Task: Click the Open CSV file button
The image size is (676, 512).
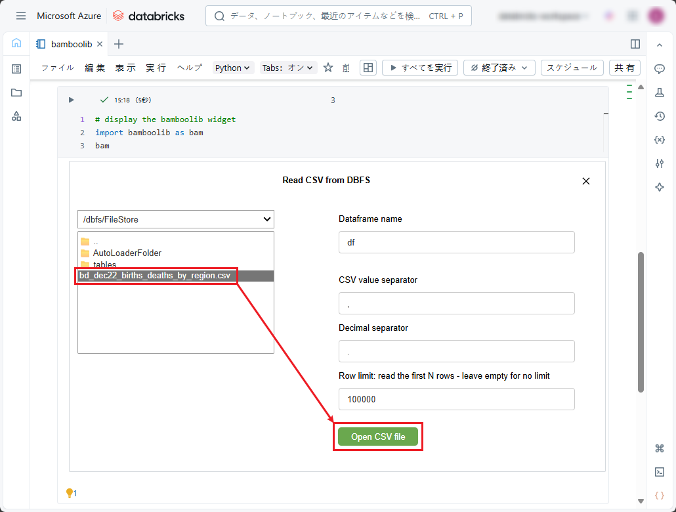Action: (x=378, y=437)
